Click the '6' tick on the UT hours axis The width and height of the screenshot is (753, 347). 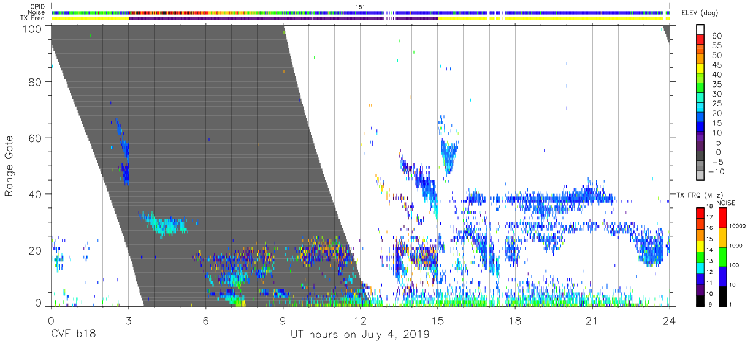[x=205, y=321]
